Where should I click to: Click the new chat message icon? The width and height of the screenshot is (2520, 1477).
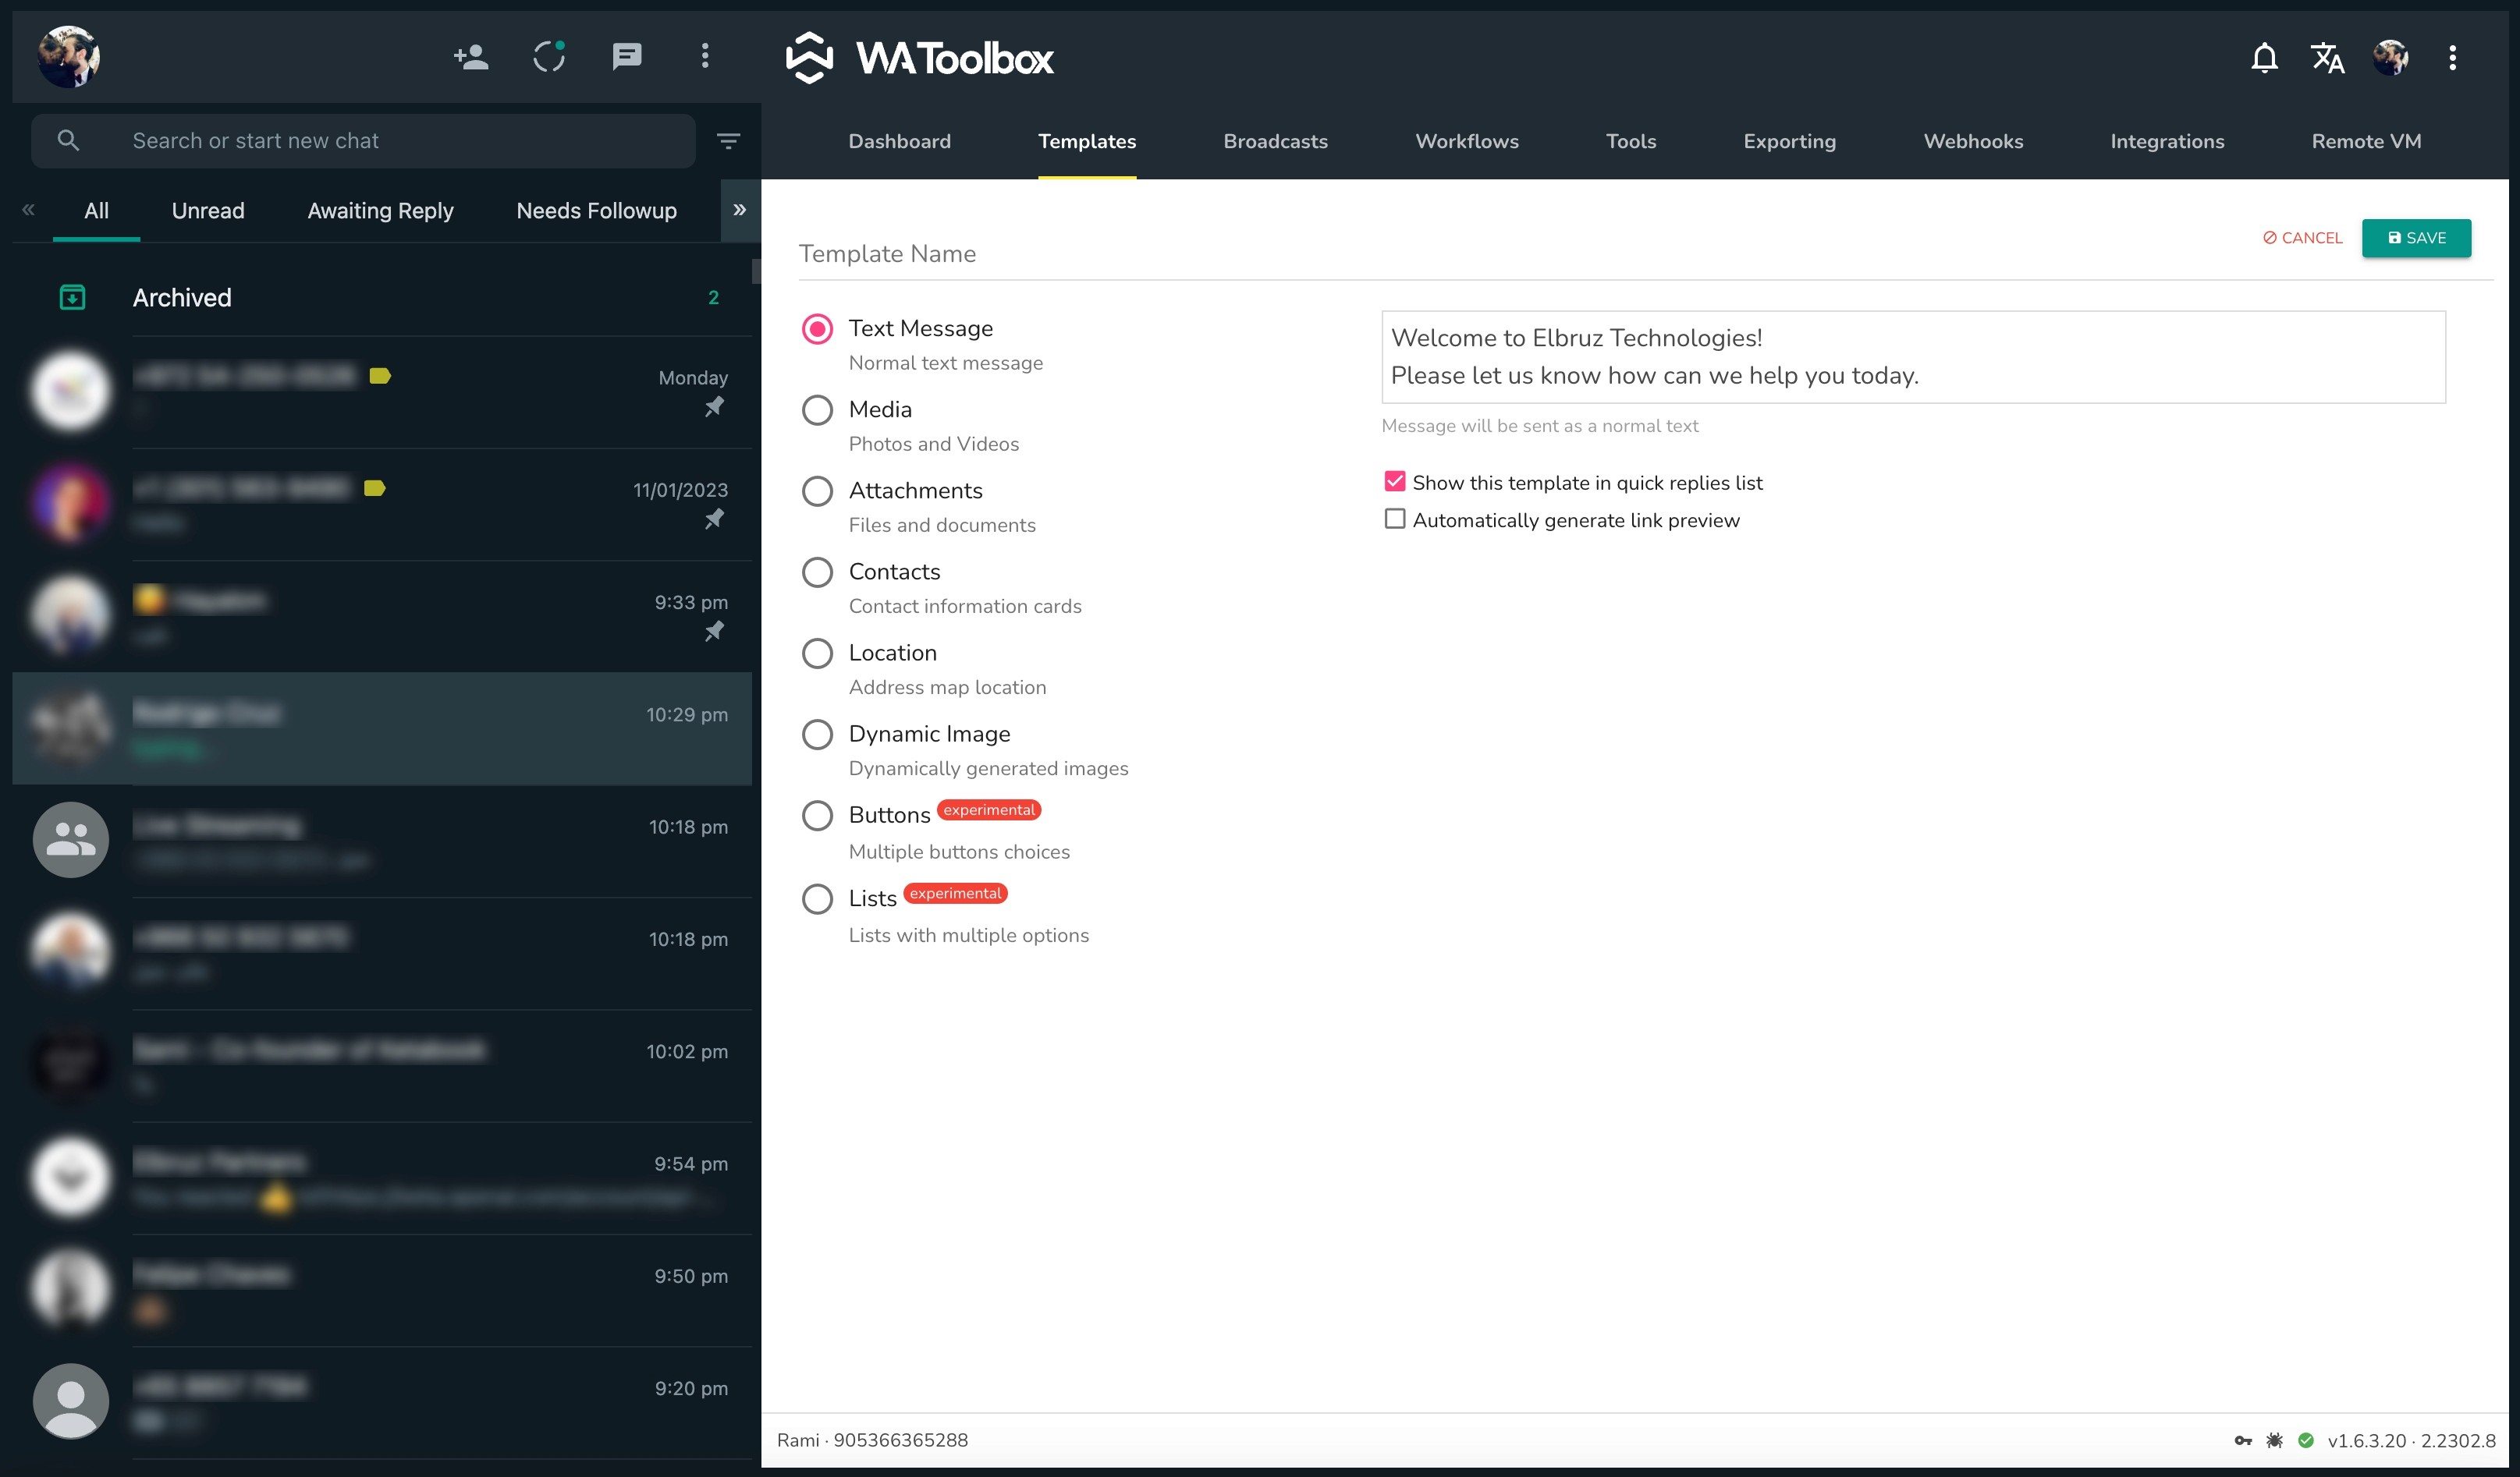(x=626, y=57)
